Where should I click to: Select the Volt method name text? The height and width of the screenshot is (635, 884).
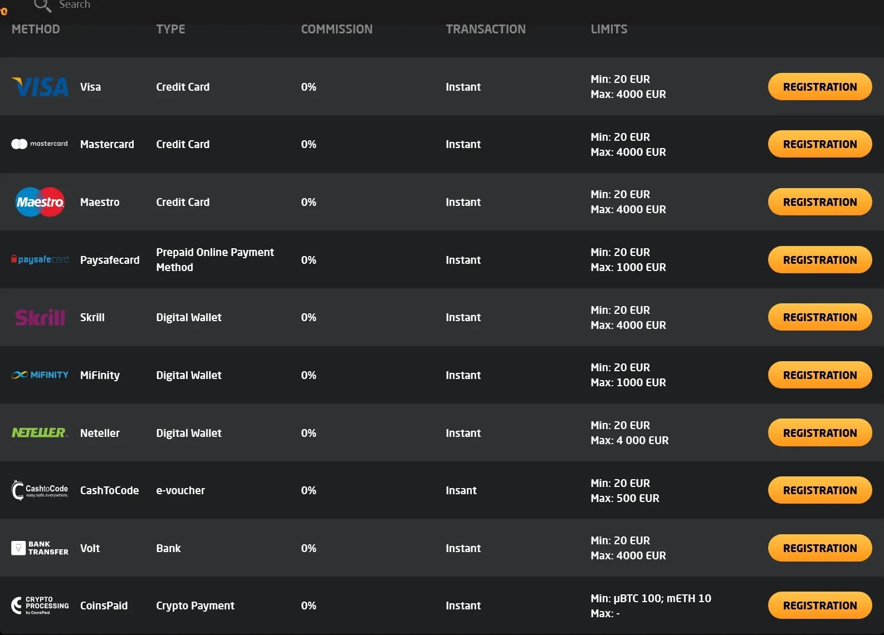pyautogui.click(x=90, y=548)
